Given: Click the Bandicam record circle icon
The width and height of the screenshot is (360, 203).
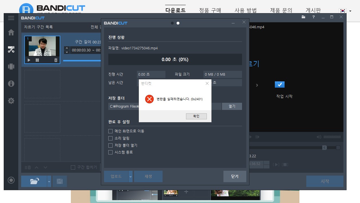Looking at the screenshot, I should click(11, 180).
